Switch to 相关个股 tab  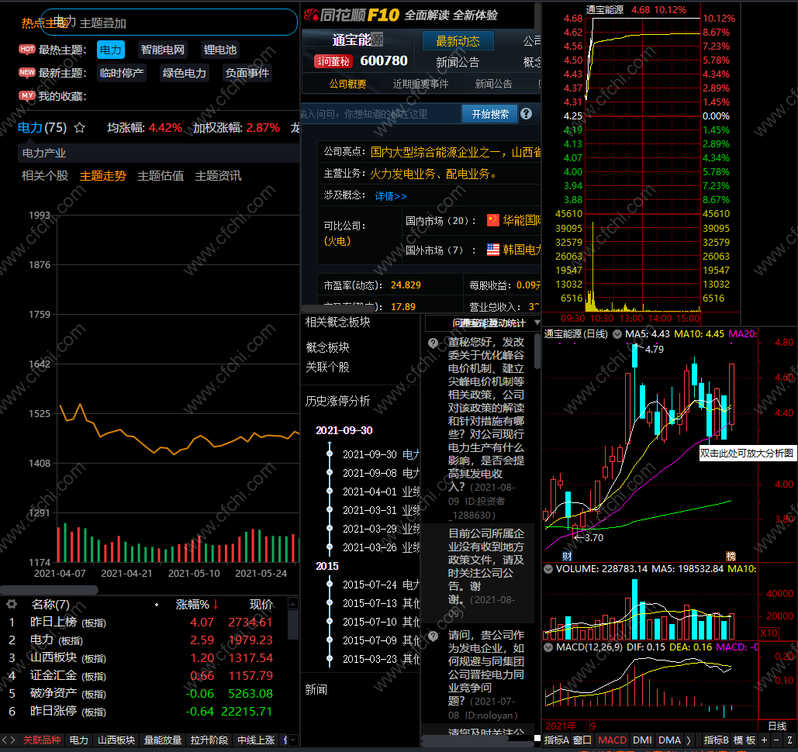[x=45, y=176]
